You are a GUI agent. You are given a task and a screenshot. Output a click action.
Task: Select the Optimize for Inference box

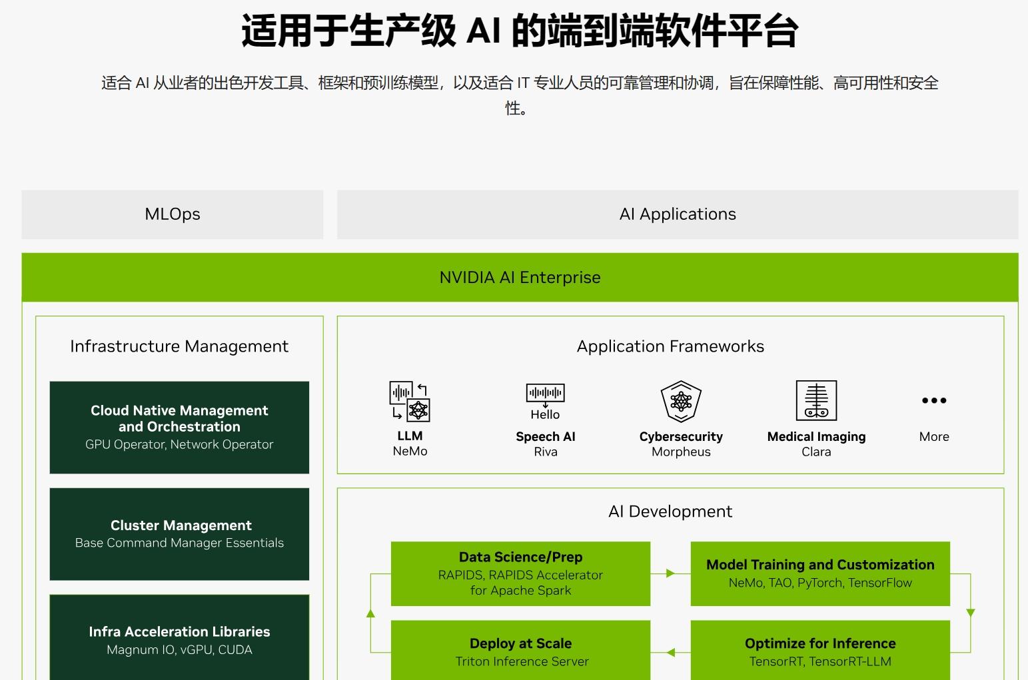820,651
